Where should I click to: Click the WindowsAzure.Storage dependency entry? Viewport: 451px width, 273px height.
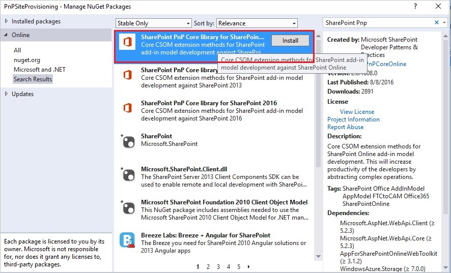(383, 269)
